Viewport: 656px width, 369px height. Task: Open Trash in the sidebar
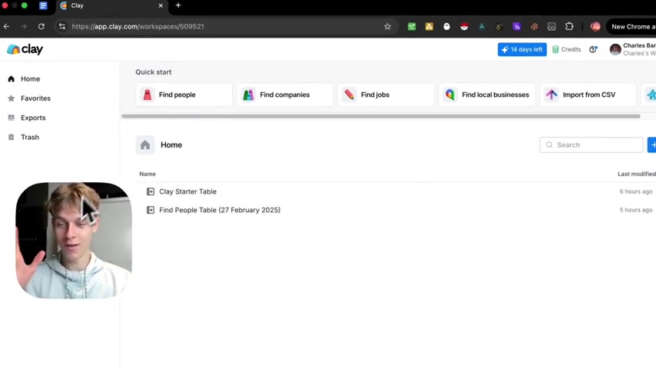(x=29, y=137)
